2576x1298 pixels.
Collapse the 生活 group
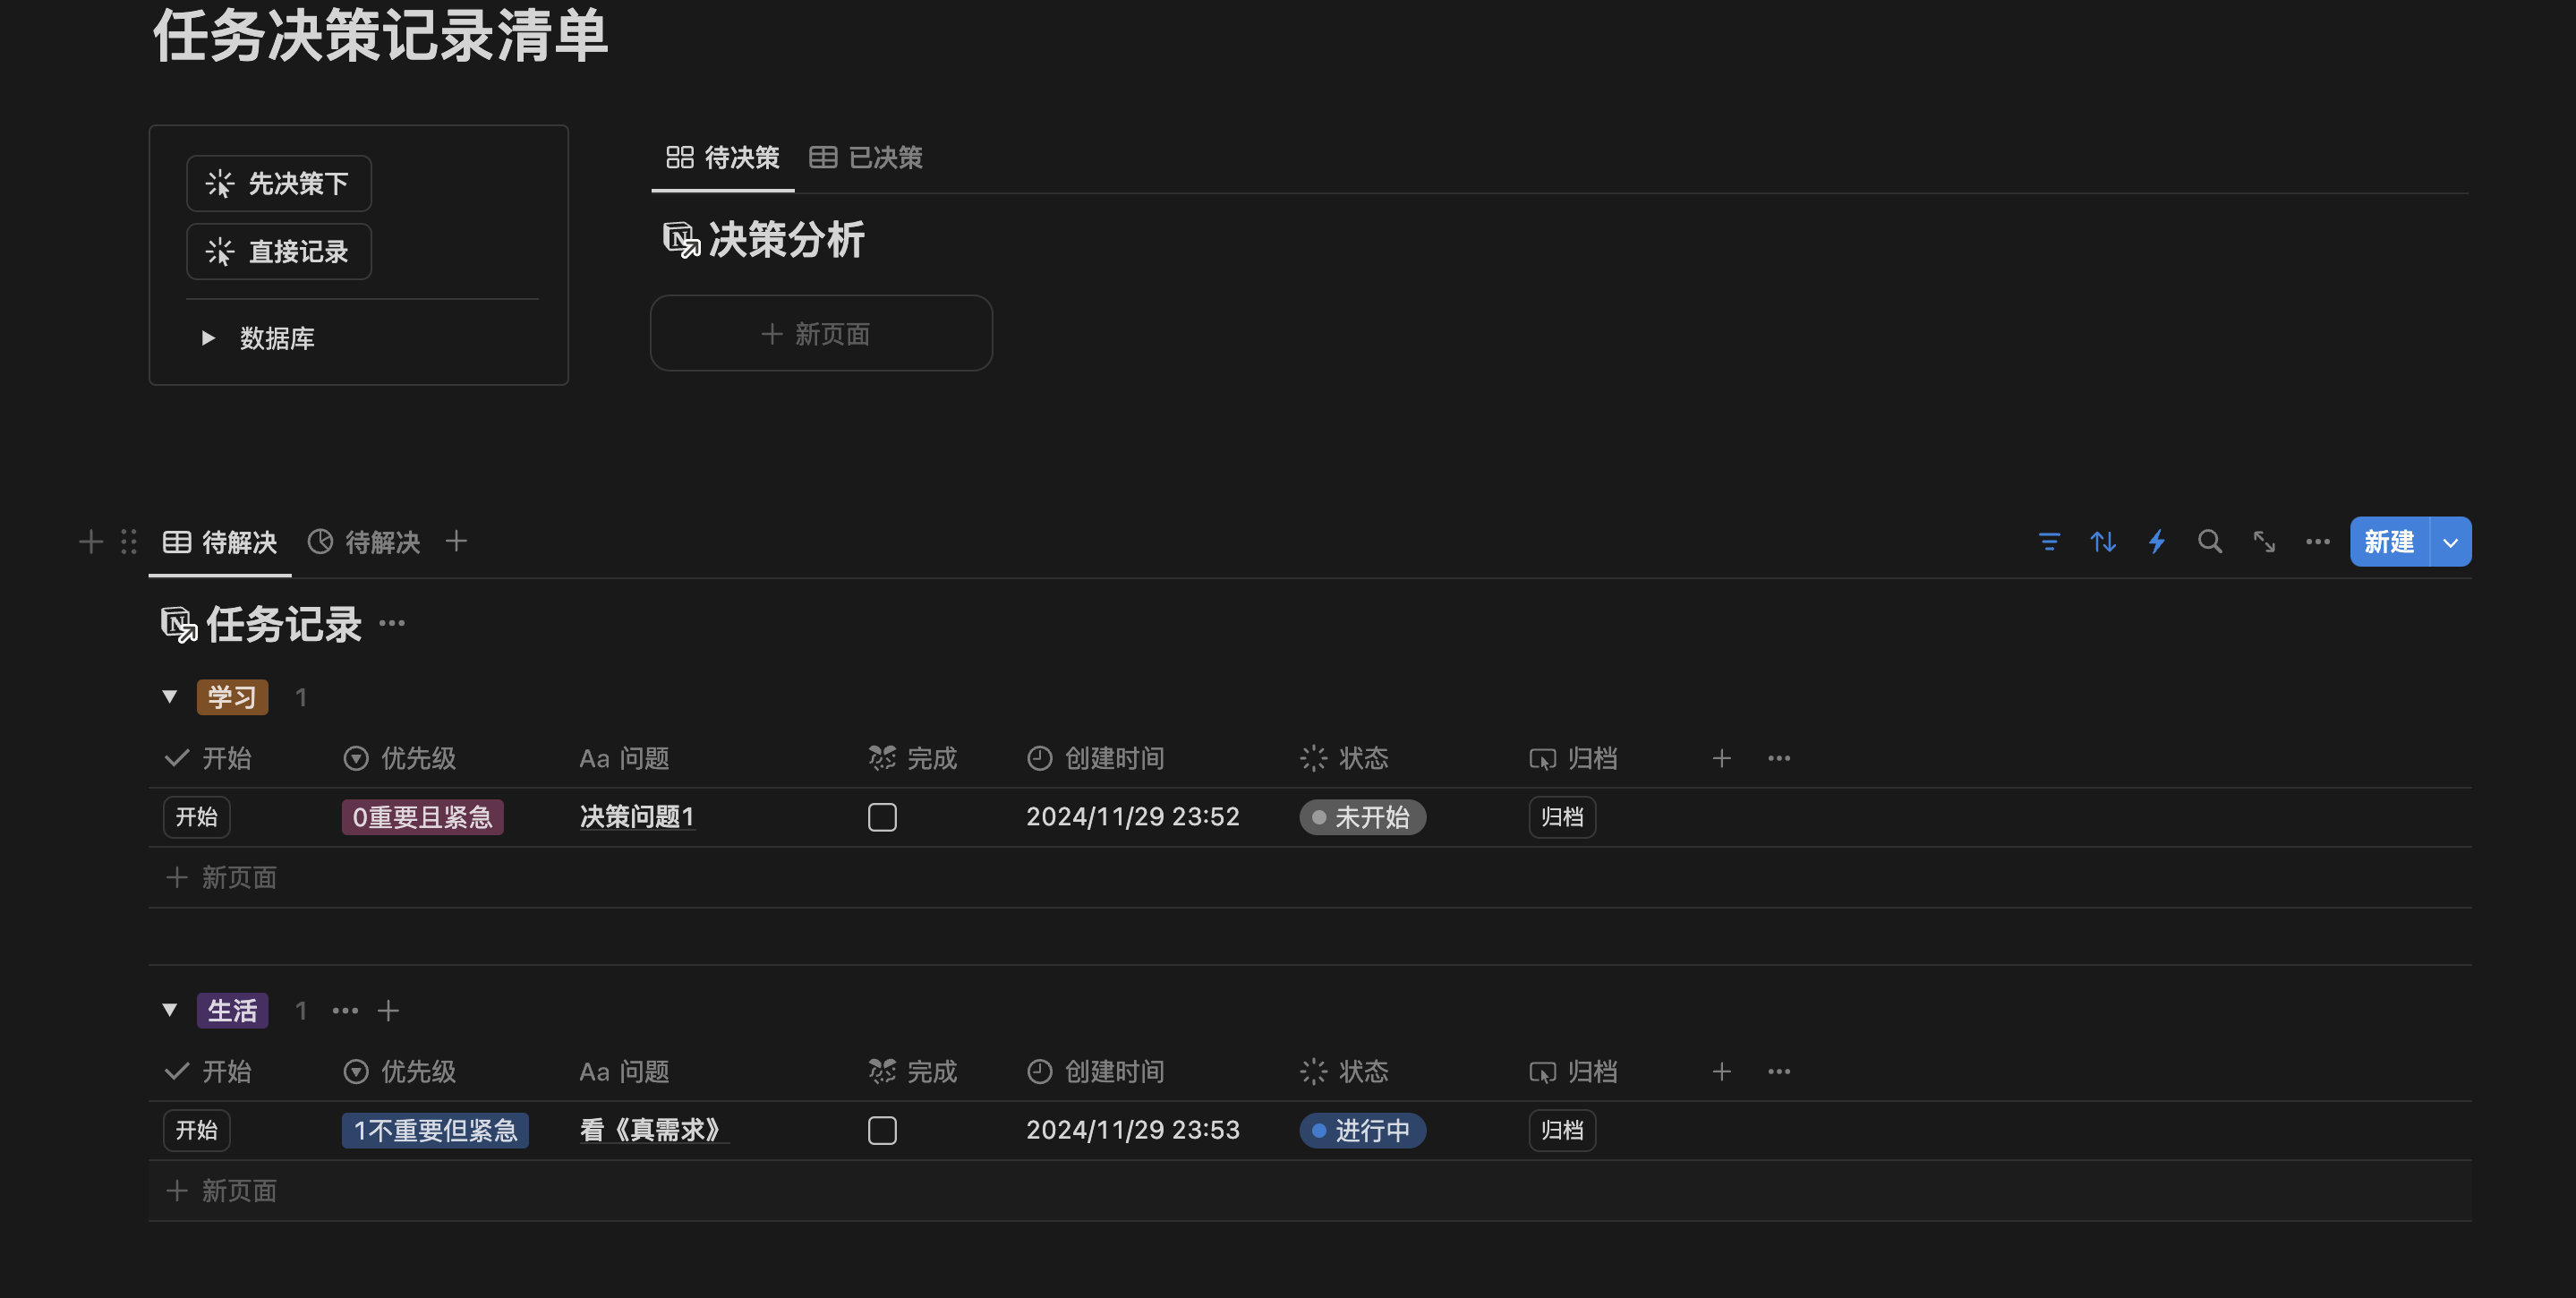(x=170, y=1010)
